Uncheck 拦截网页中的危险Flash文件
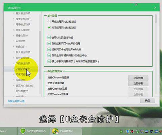 [x=49, y=49]
